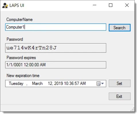Maximize the LAPS UI window
This screenshot has height=116, width=139.
[x=111, y=5]
